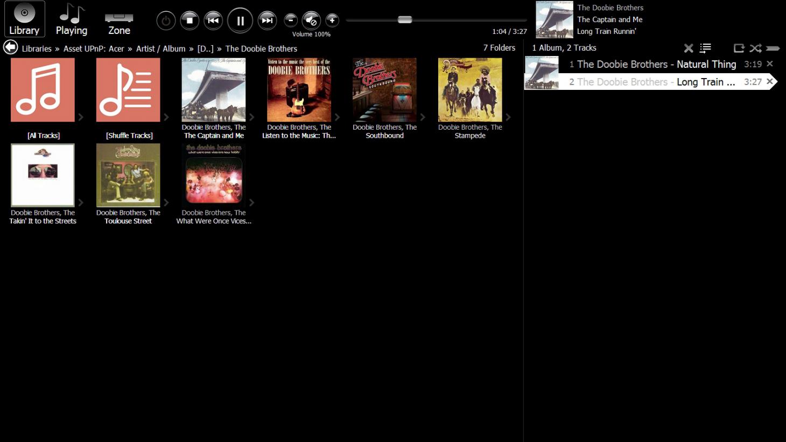The width and height of the screenshot is (786, 442).
Task: Pause the current song
Action: 240,21
